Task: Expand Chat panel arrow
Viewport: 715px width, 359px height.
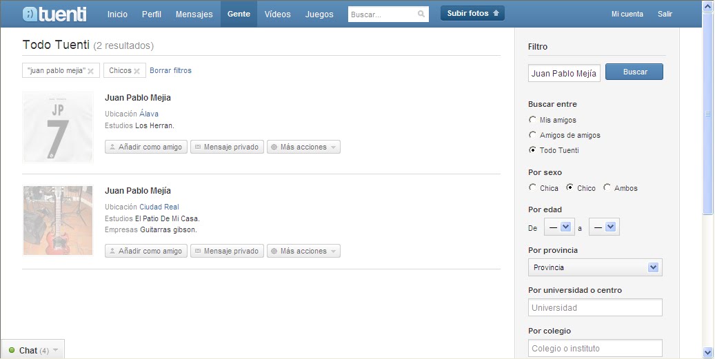Action: point(56,350)
